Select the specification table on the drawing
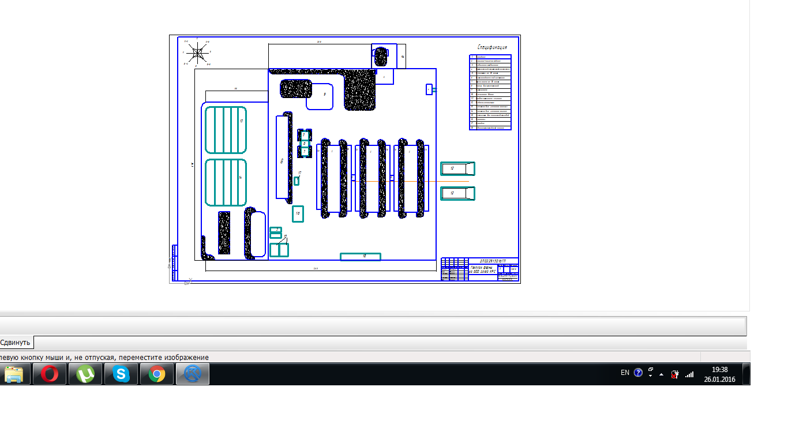Image resolution: width=788 pixels, height=443 pixels. tap(490, 92)
